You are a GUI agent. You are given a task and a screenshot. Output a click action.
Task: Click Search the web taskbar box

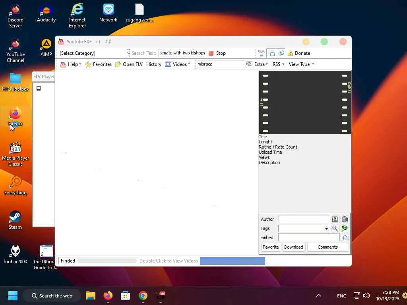(52, 295)
